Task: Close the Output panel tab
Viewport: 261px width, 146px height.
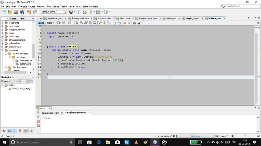Action: pyautogui.click(x=50, y=108)
